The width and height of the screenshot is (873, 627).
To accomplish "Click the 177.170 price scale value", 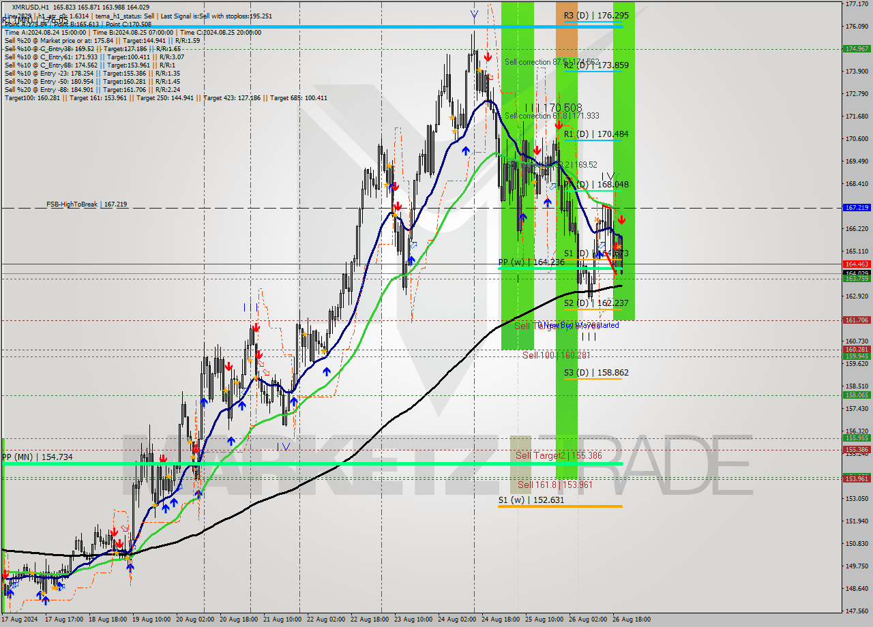I will (x=856, y=4).
